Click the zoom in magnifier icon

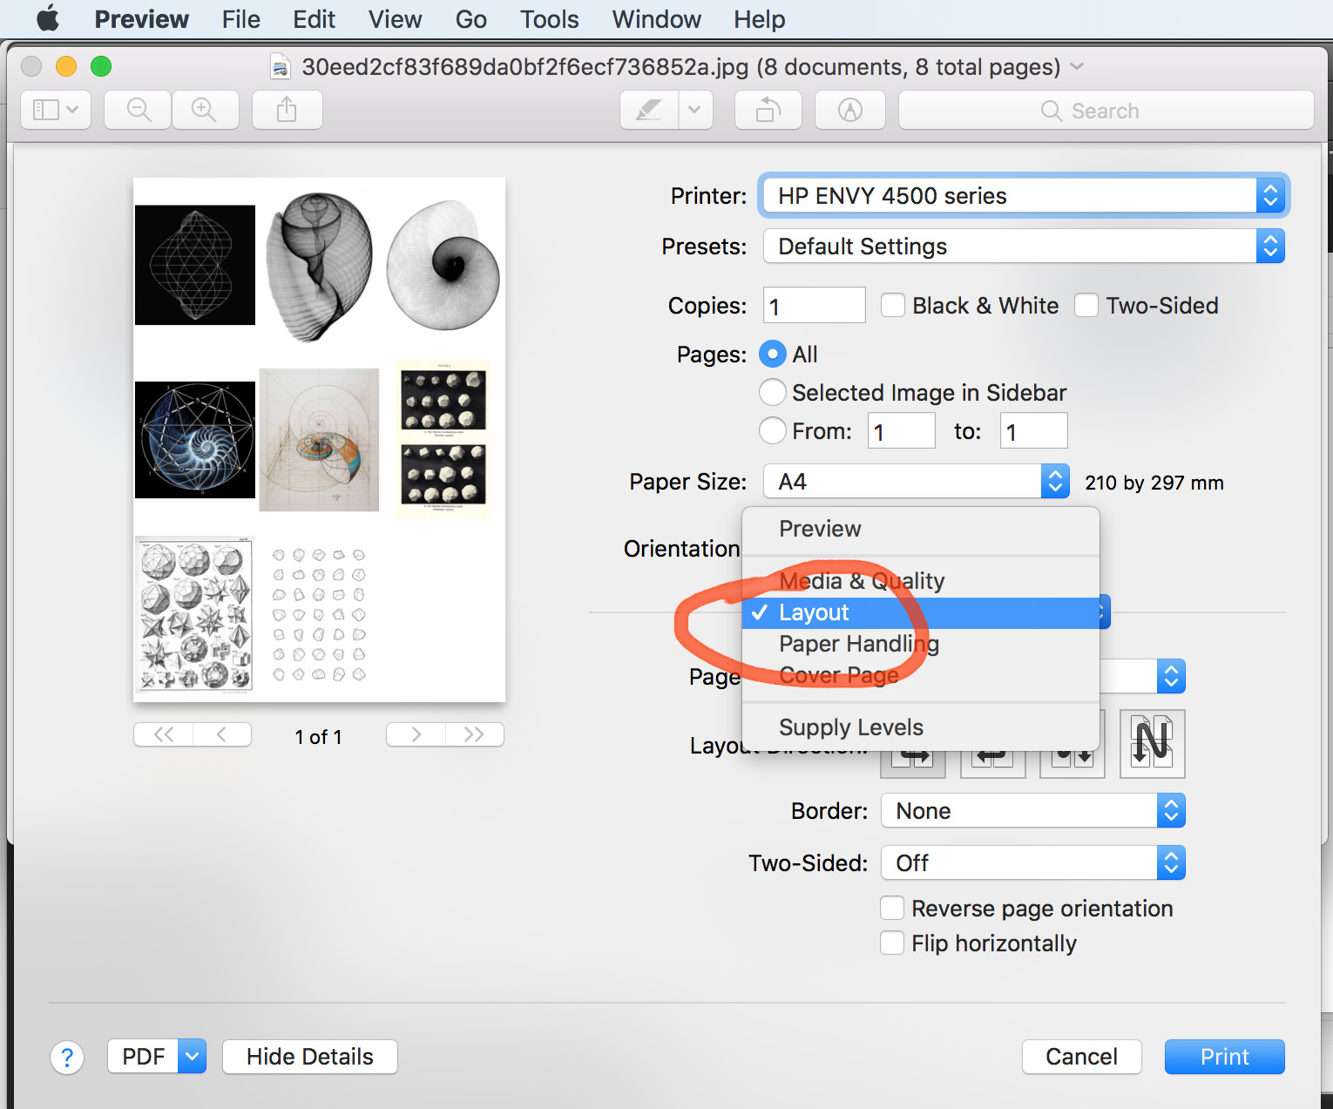pyautogui.click(x=205, y=110)
